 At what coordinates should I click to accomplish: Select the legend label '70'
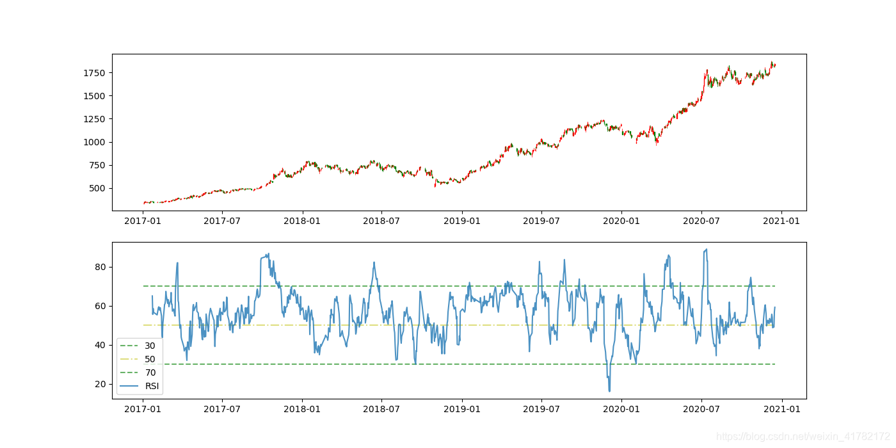(150, 372)
